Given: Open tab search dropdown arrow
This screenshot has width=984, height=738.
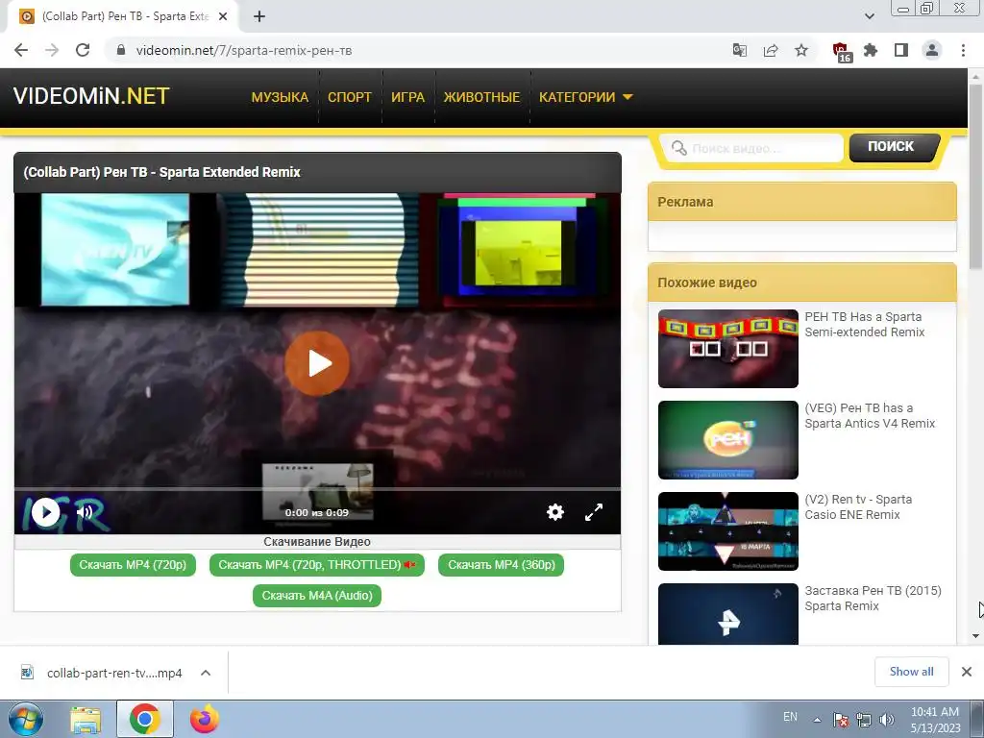Looking at the screenshot, I should coord(869,17).
